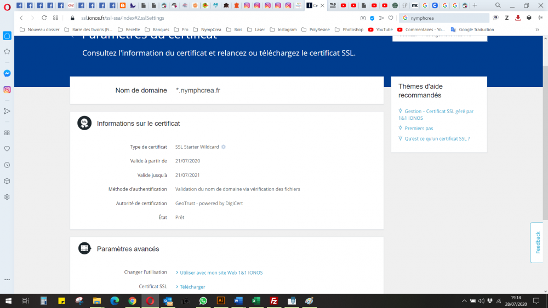Viewport: 548px width, 308px height.
Task: Open the NympCrea bookmarks folder
Action: click(x=207, y=30)
